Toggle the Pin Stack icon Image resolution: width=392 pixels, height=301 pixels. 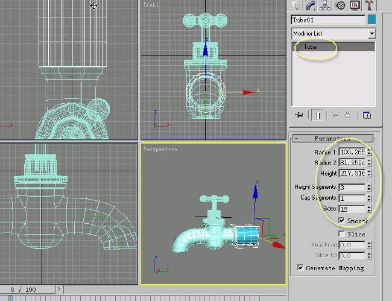299,115
